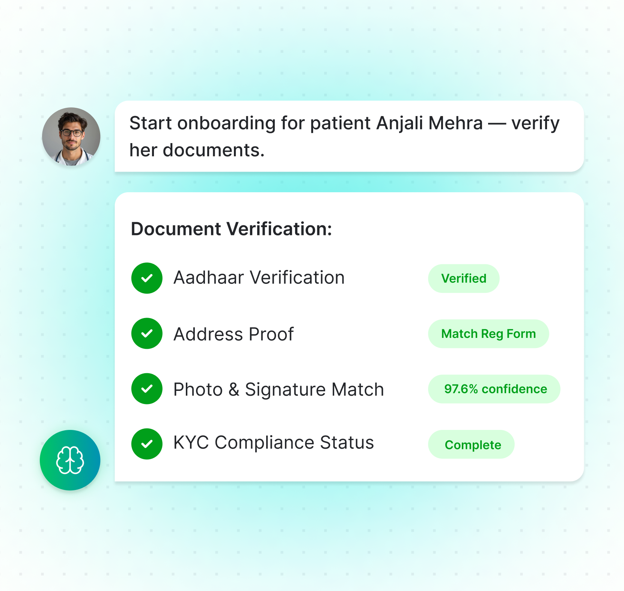Click the Address Proof label
This screenshot has height=591, width=624.
click(234, 334)
